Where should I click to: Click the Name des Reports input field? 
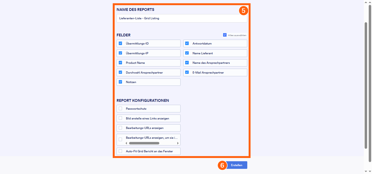(x=182, y=18)
